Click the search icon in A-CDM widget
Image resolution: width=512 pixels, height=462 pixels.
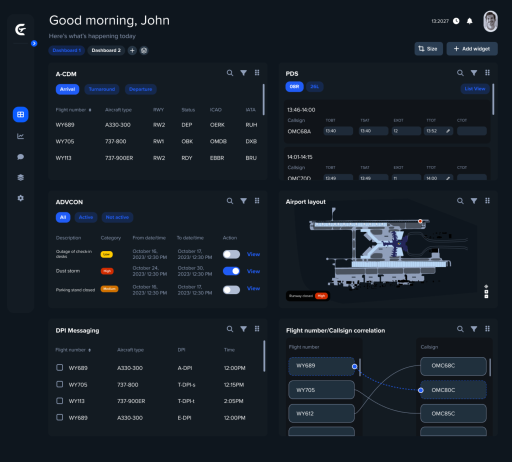coord(230,73)
